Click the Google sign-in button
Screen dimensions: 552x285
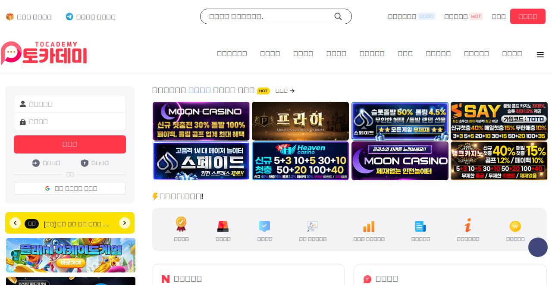(x=70, y=188)
